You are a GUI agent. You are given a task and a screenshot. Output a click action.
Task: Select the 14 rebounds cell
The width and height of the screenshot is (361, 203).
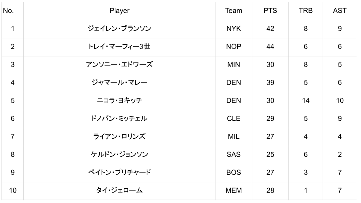305,101
